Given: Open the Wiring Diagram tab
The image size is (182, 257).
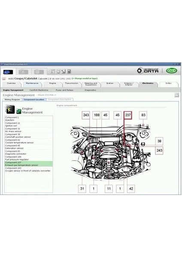Looking at the screenshot, I should click(12, 99).
